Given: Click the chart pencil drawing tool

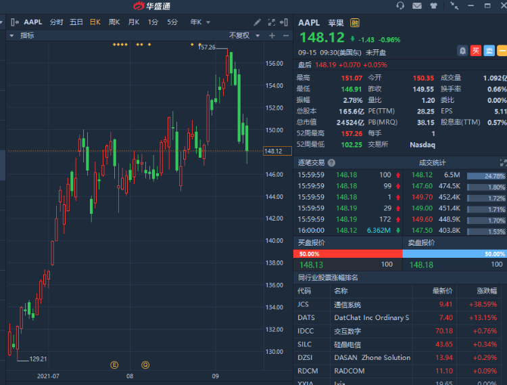Looking at the screenshot, I should point(257,22).
